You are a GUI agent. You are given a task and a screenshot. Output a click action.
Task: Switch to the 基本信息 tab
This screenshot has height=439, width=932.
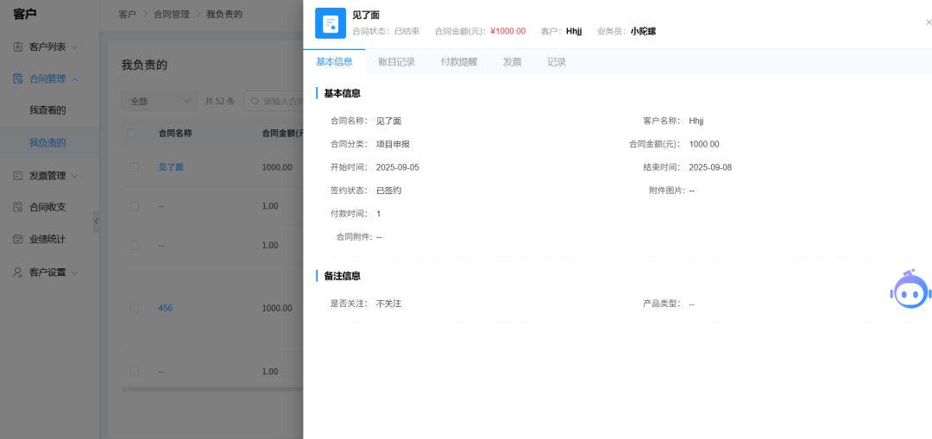[x=334, y=62]
